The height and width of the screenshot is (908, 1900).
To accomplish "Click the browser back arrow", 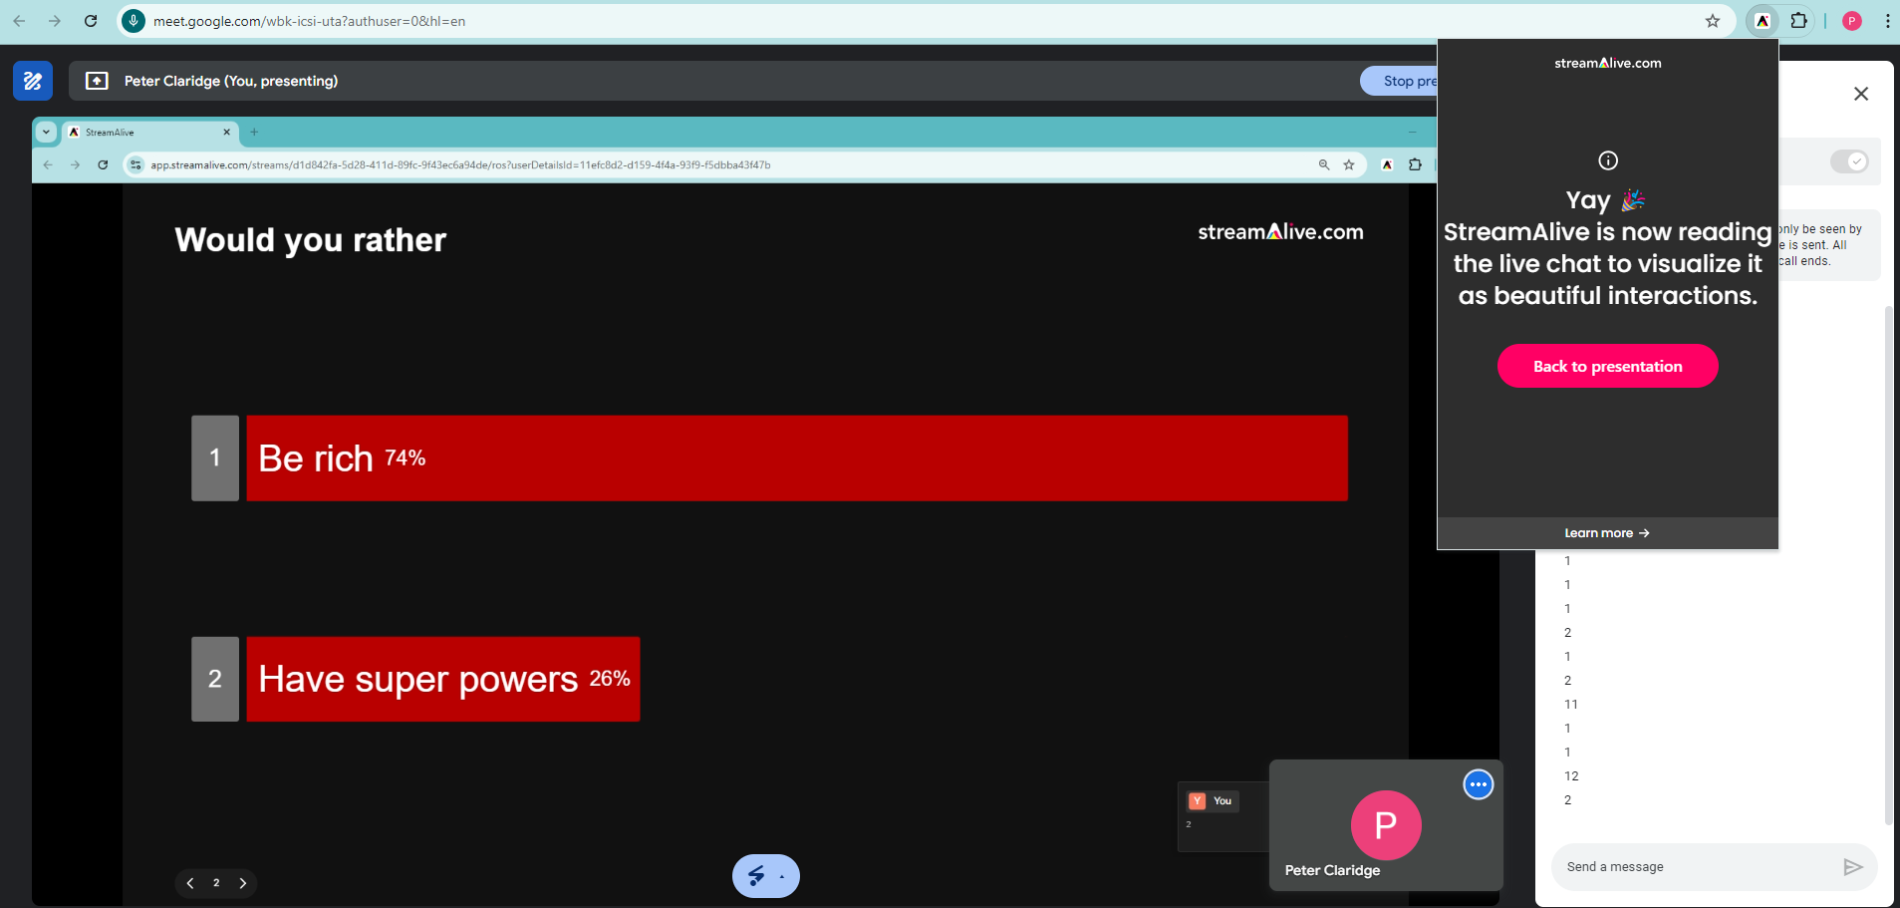I will [19, 21].
